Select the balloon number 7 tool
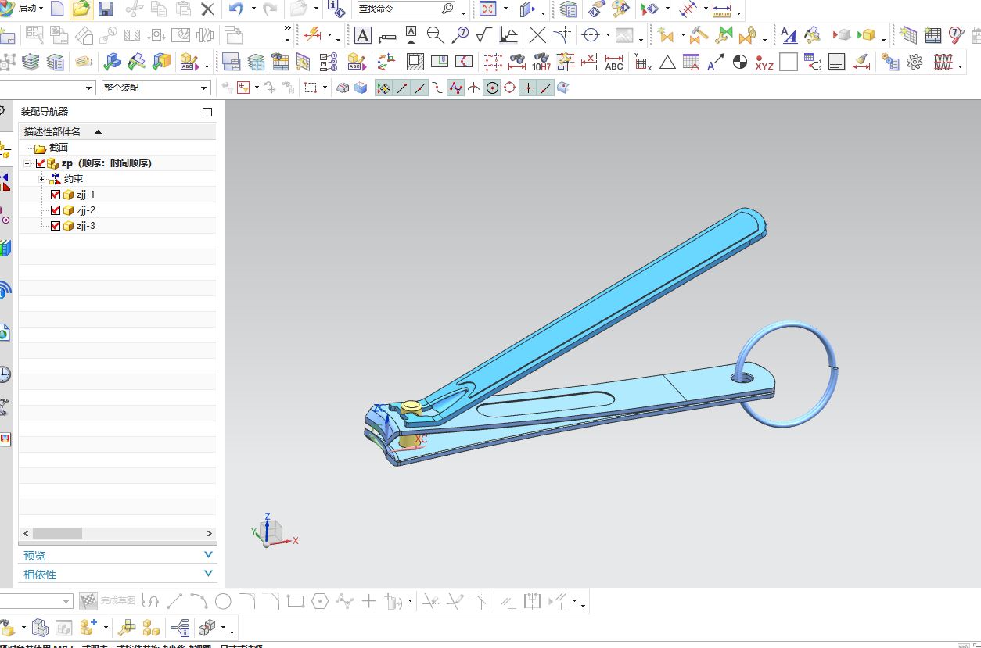 pyautogui.click(x=460, y=35)
